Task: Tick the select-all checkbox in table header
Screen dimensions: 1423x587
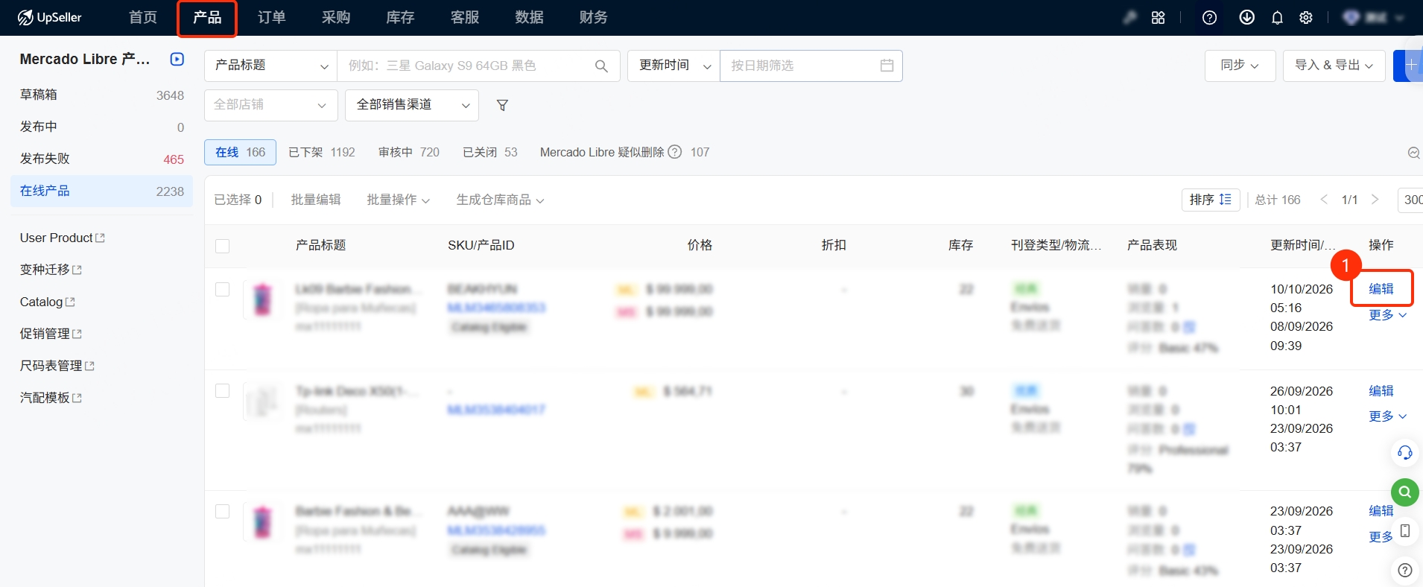Action: coord(222,246)
